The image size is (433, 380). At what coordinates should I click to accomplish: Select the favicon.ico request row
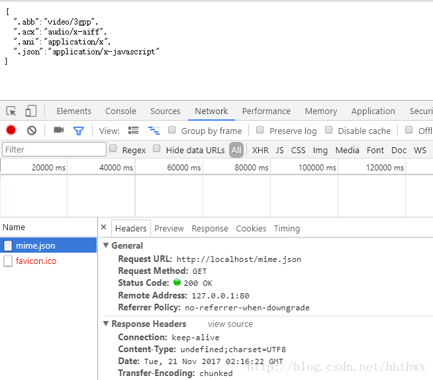(x=48, y=261)
